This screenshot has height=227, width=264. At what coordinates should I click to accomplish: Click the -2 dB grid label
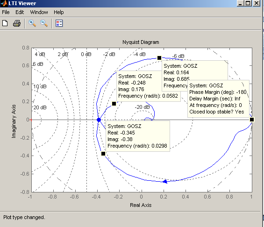click(109, 54)
